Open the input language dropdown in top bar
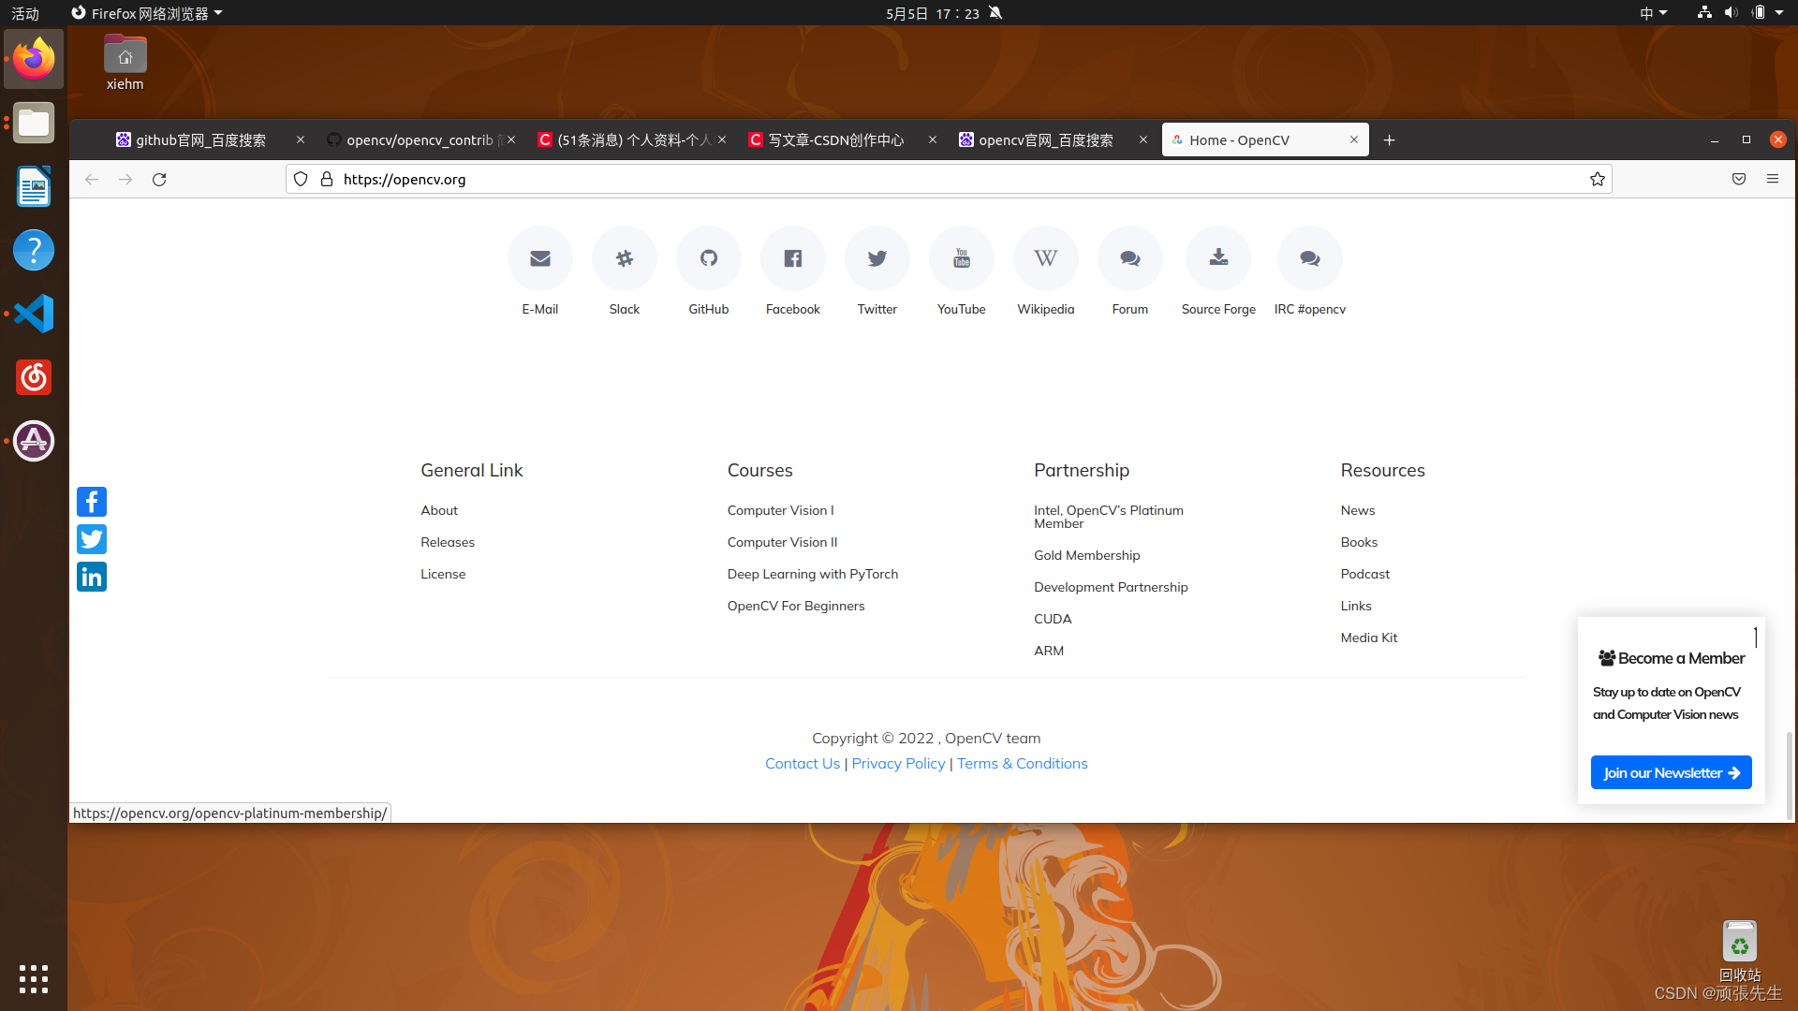This screenshot has height=1011, width=1798. 1654,12
